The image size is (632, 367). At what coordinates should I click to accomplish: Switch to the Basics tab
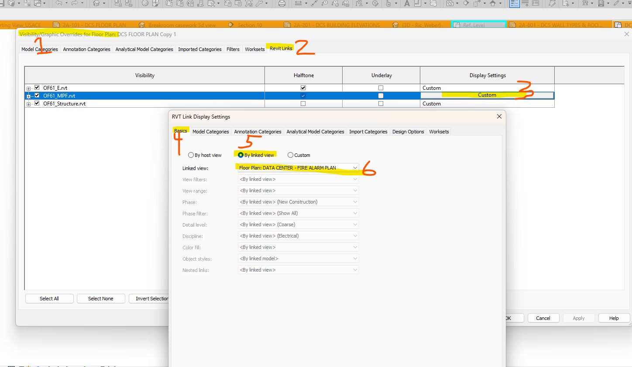pos(181,131)
